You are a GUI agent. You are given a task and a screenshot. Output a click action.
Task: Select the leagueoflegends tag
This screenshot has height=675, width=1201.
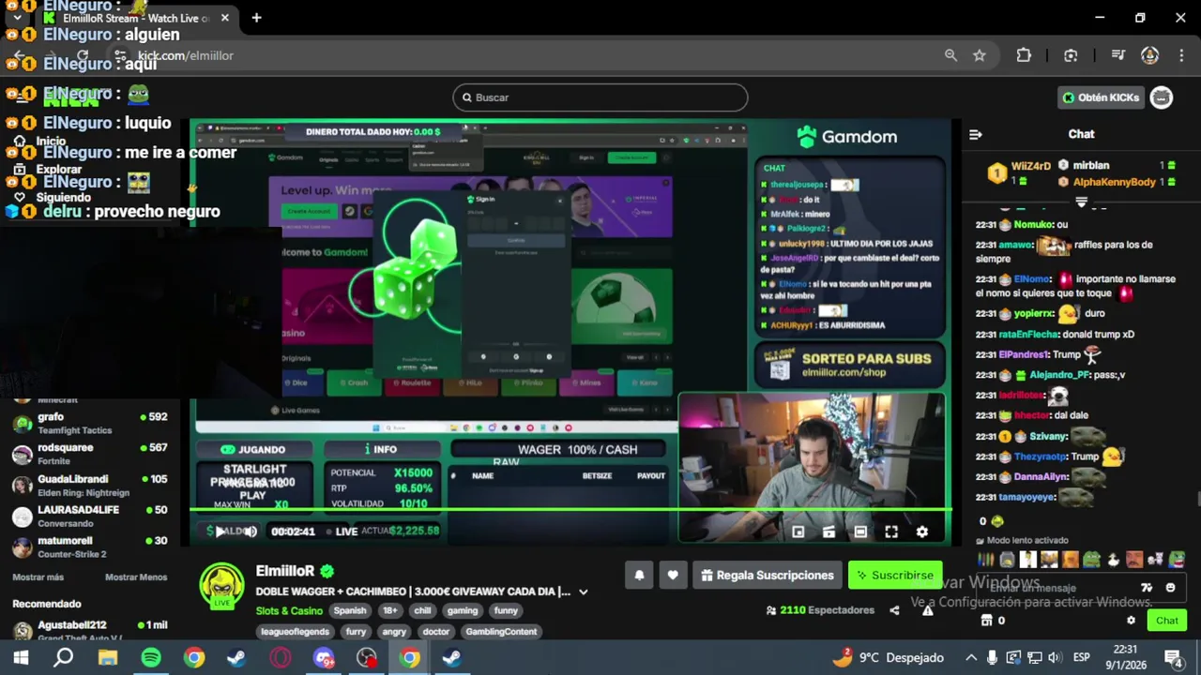click(x=295, y=632)
